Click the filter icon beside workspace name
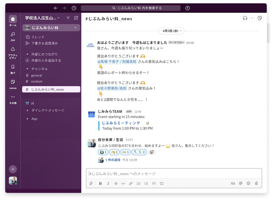 point(68,18)
